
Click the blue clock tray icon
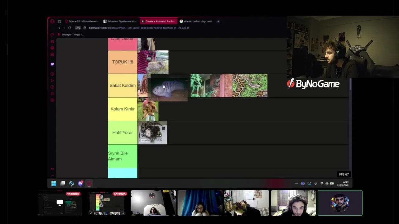pos(303,184)
